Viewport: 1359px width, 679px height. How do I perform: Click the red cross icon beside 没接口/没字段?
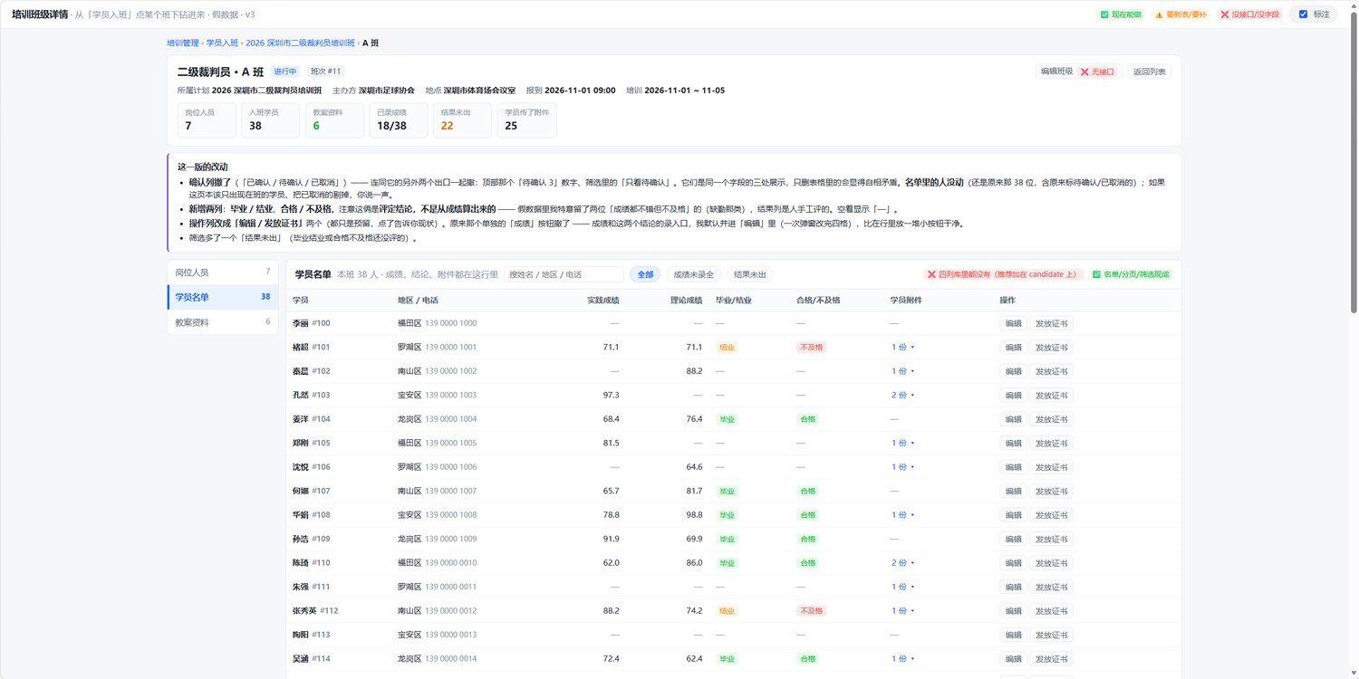(1225, 14)
